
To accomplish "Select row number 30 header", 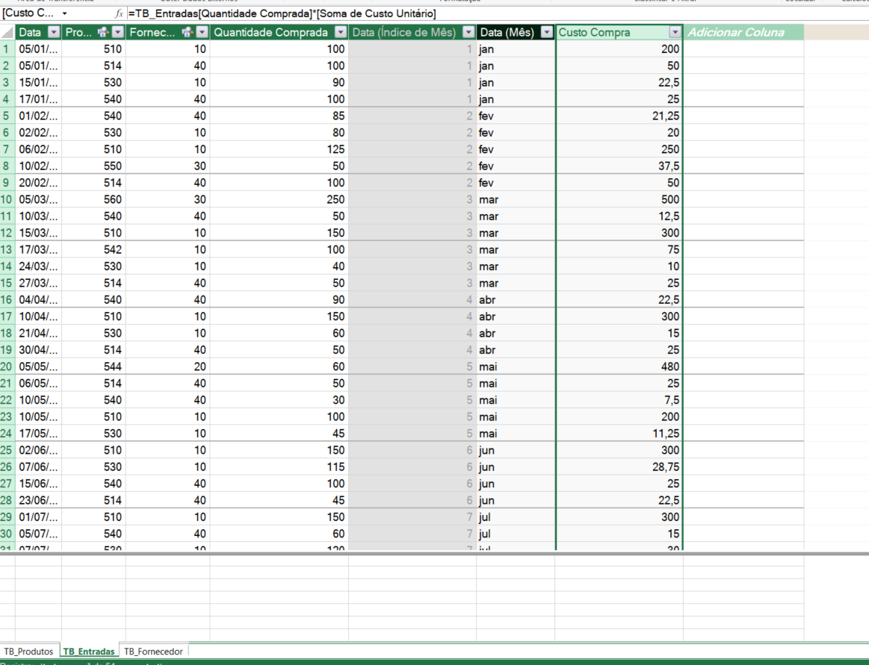I will [7, 534].
